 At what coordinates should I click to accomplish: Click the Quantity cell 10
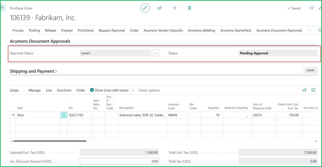pos(212,115)
